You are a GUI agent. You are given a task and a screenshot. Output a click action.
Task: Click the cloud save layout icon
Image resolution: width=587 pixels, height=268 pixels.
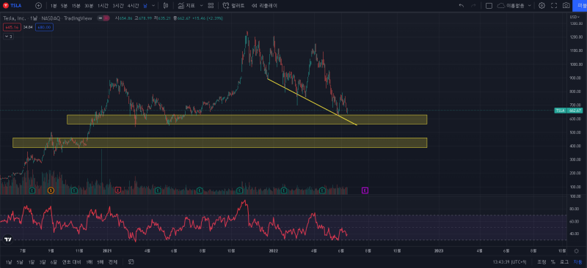click(501, 6)
